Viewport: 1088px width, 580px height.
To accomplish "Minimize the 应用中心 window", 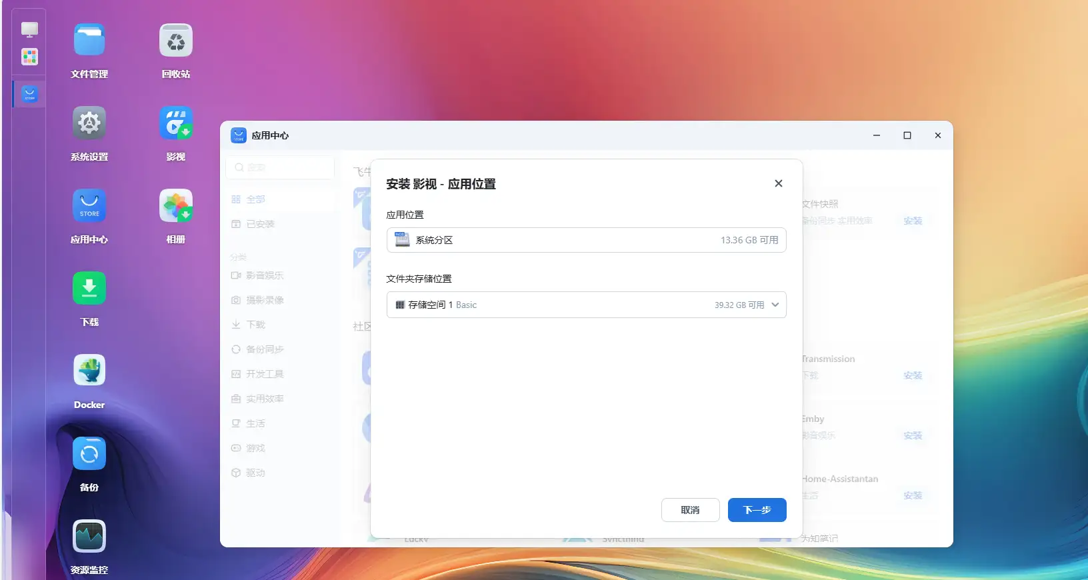I will pyautogui.click(x=877, y=135).
